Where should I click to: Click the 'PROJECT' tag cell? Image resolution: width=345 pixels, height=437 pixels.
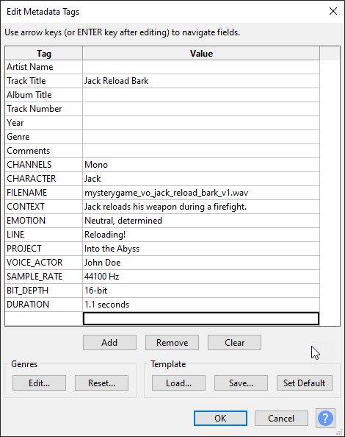(43, 249)
